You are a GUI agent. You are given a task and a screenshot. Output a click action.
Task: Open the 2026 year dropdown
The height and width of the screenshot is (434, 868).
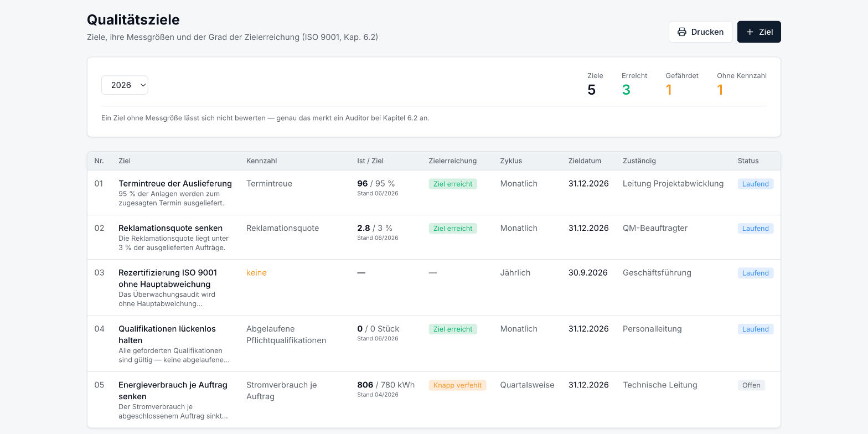coord(125,85)
